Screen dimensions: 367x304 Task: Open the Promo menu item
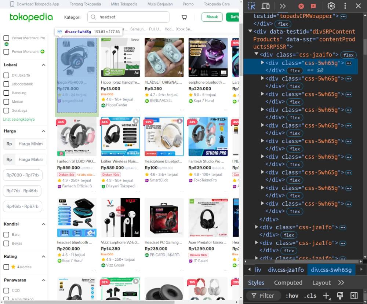[188, 4]
